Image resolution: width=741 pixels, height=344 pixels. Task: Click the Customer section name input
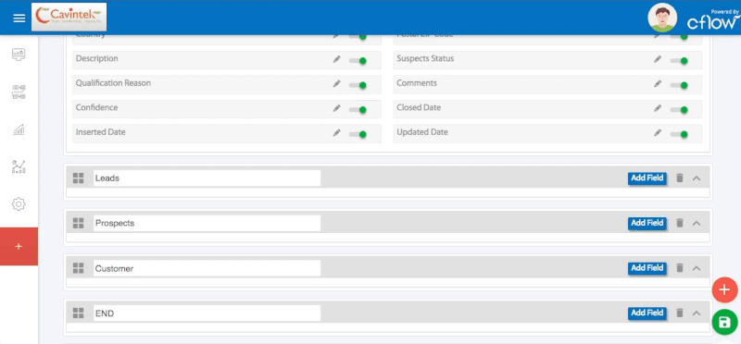pyautogui.click(x=207, y=268)
